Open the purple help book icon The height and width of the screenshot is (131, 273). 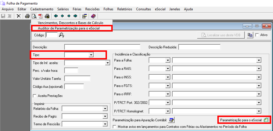coord(94,16)
